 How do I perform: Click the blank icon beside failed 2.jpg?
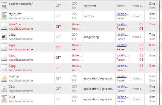click(x=4, y=57)
